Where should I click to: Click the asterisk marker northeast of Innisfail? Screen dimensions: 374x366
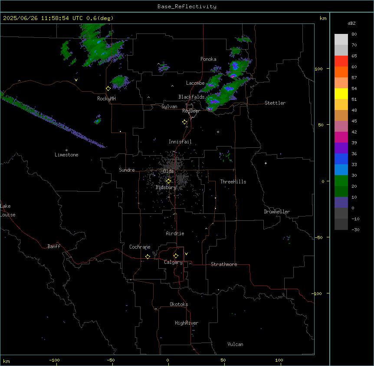[218, 132]
